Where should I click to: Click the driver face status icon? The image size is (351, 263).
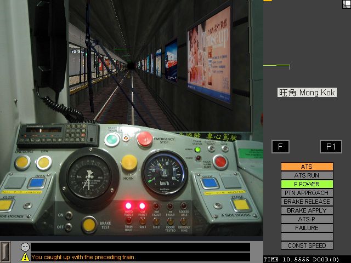click(25, 247)
